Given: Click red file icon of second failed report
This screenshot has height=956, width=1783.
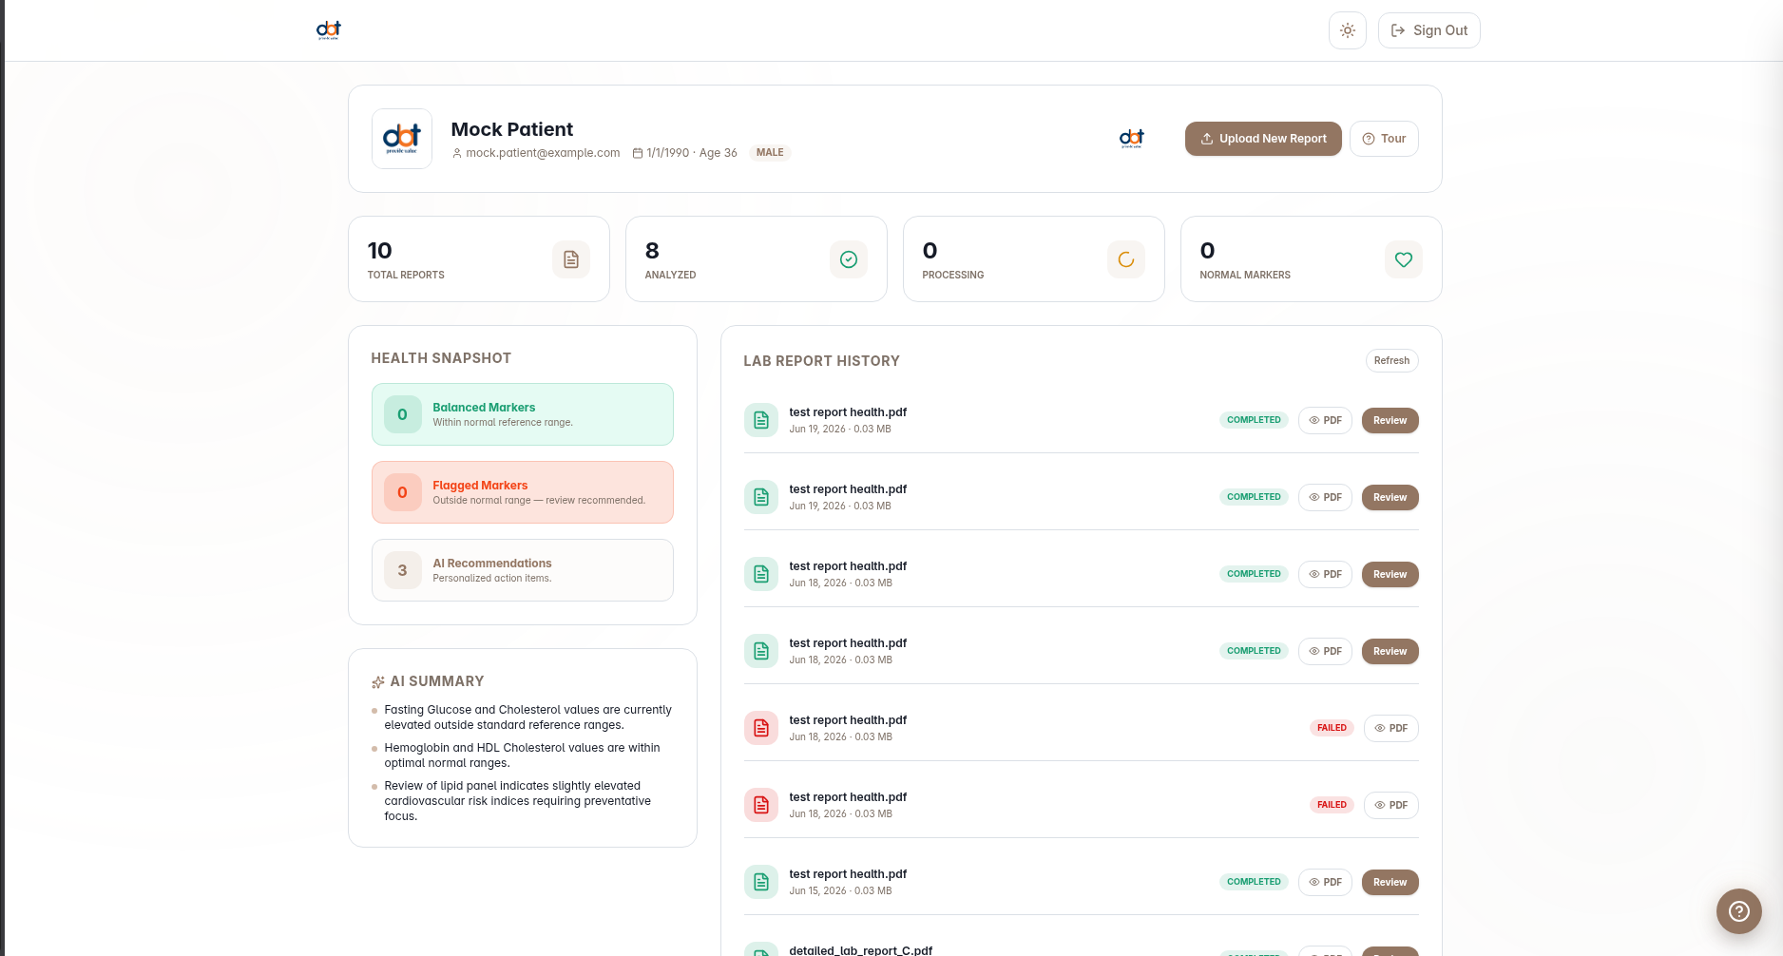Looking at the screenshot, I should pyautogui.click(x=761, y=805).
